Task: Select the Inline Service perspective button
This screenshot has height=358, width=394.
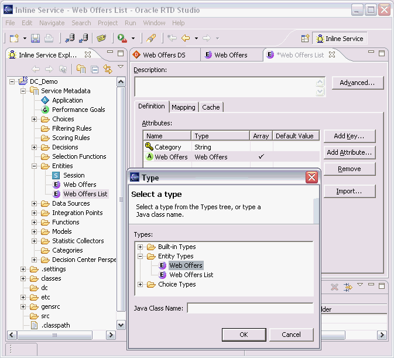Action: (340, 39)
